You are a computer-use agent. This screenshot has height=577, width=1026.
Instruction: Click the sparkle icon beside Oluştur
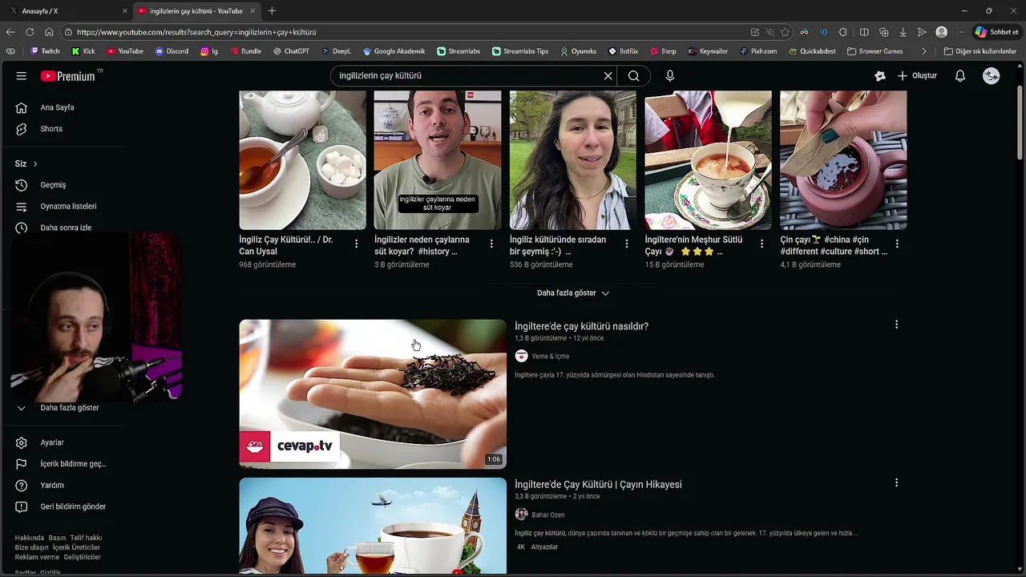(x=880, y=76)
